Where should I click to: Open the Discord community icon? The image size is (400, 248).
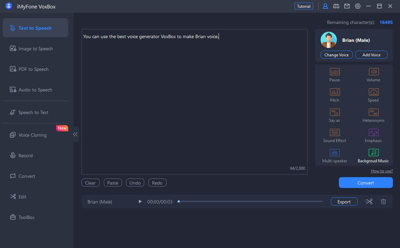[336, 6]
